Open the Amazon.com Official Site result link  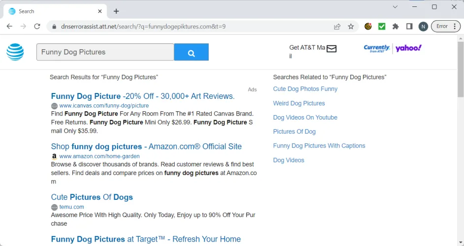146,147
